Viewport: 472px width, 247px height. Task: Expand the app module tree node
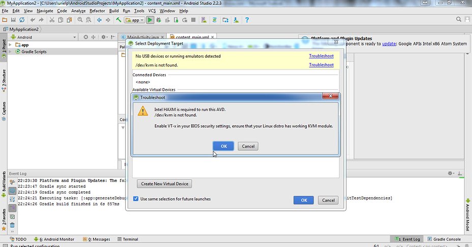click(11, 45)
